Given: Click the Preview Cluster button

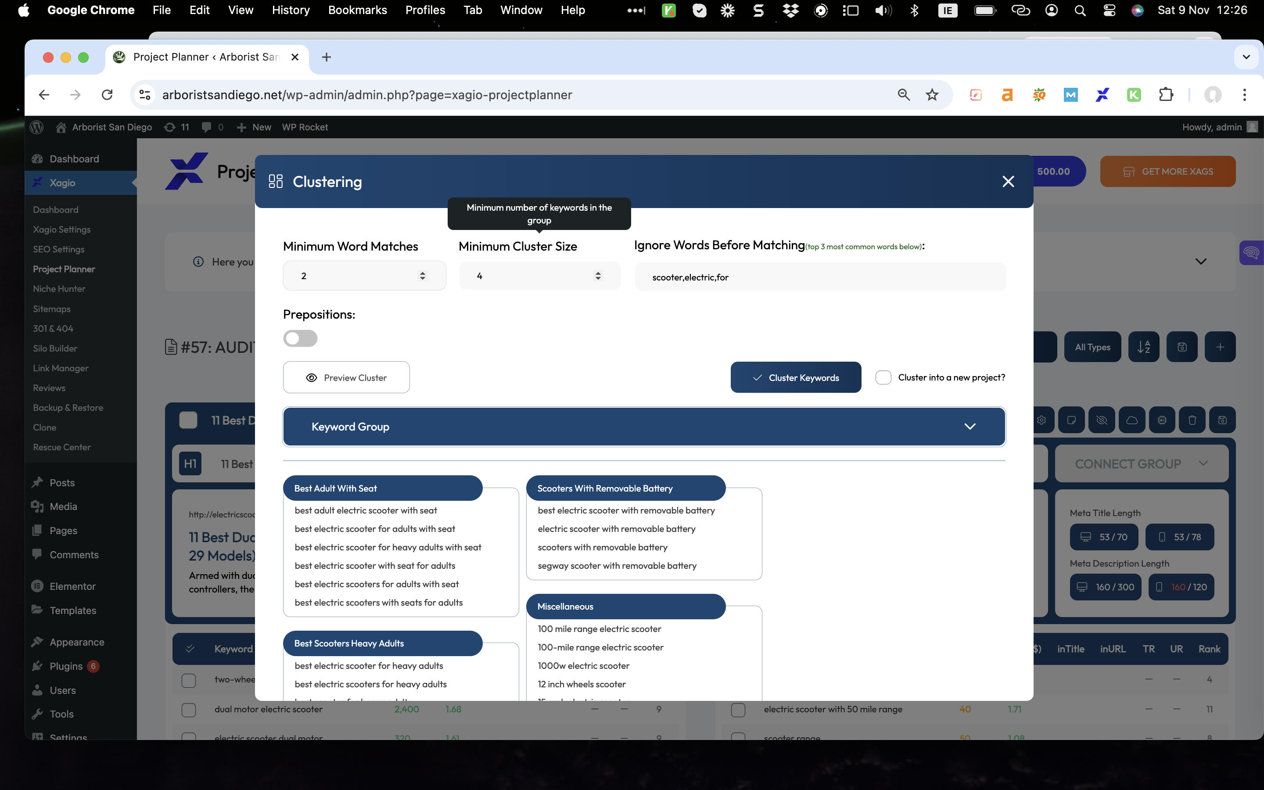Looking at the screenshot, I should coord(346,377).
